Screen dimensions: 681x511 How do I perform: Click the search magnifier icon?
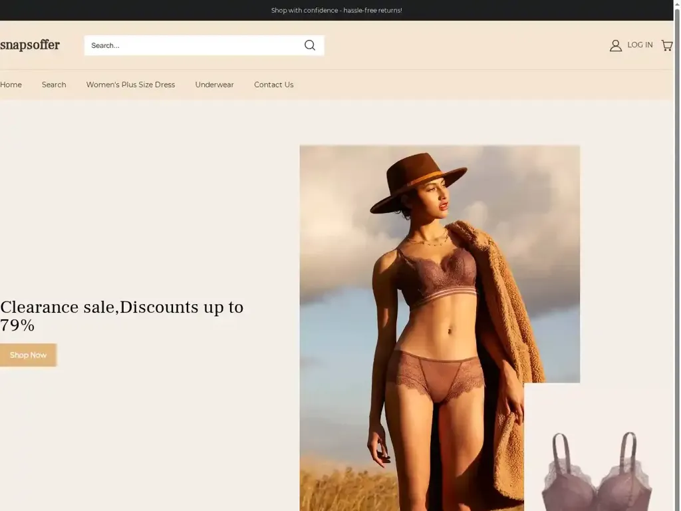point(309,45)
